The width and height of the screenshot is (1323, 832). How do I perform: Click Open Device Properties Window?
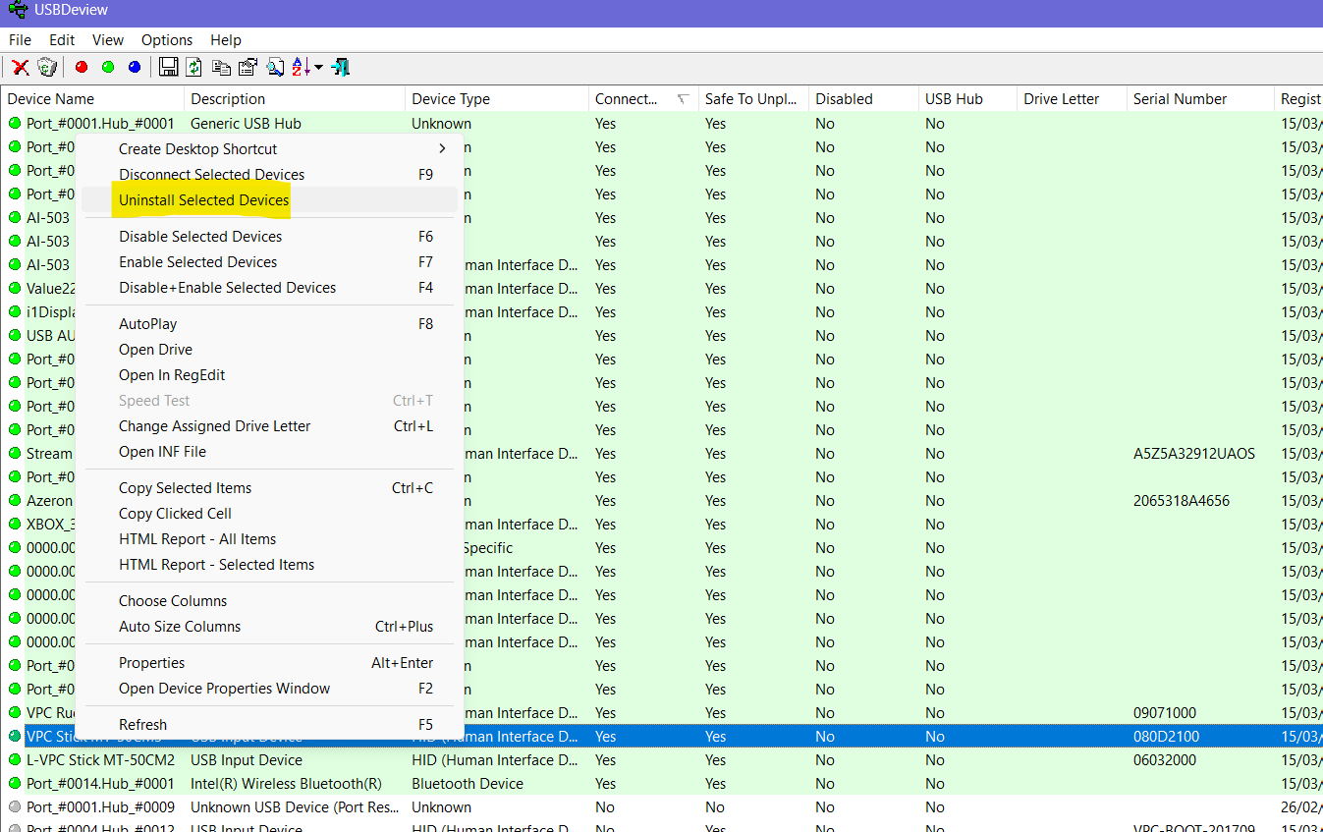225,689
